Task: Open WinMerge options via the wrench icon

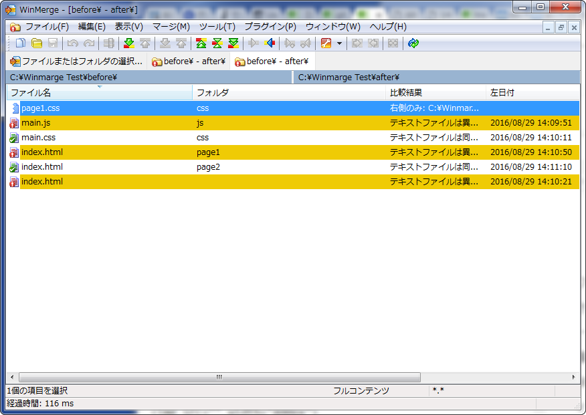Action: pyautogui.click(x=326, y=43)
